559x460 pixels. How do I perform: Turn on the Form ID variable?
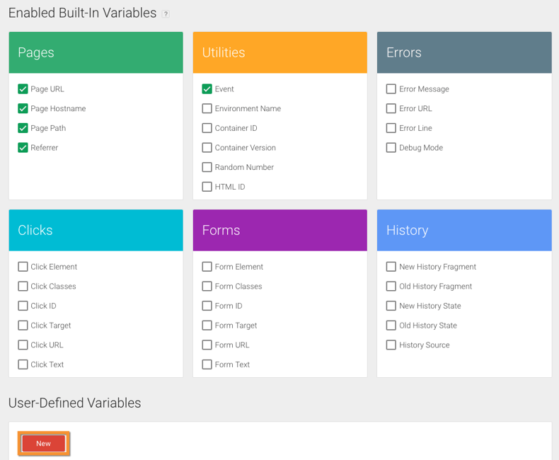point(207,306)
